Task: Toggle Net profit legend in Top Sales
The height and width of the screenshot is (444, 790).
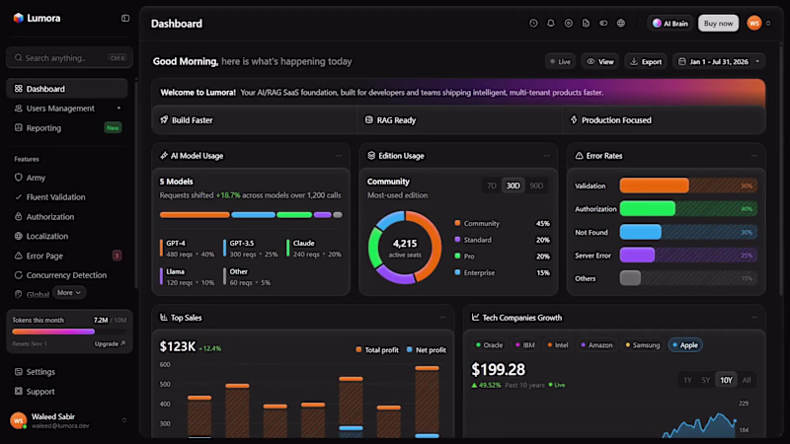Action: point(427,350)
